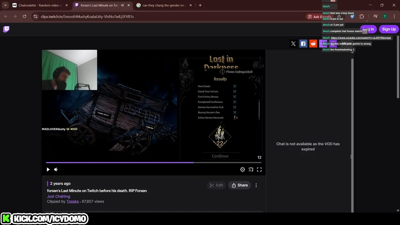Go back to the previous page
The height and width of the screenshot is (225, 400).
click(6, 17)
